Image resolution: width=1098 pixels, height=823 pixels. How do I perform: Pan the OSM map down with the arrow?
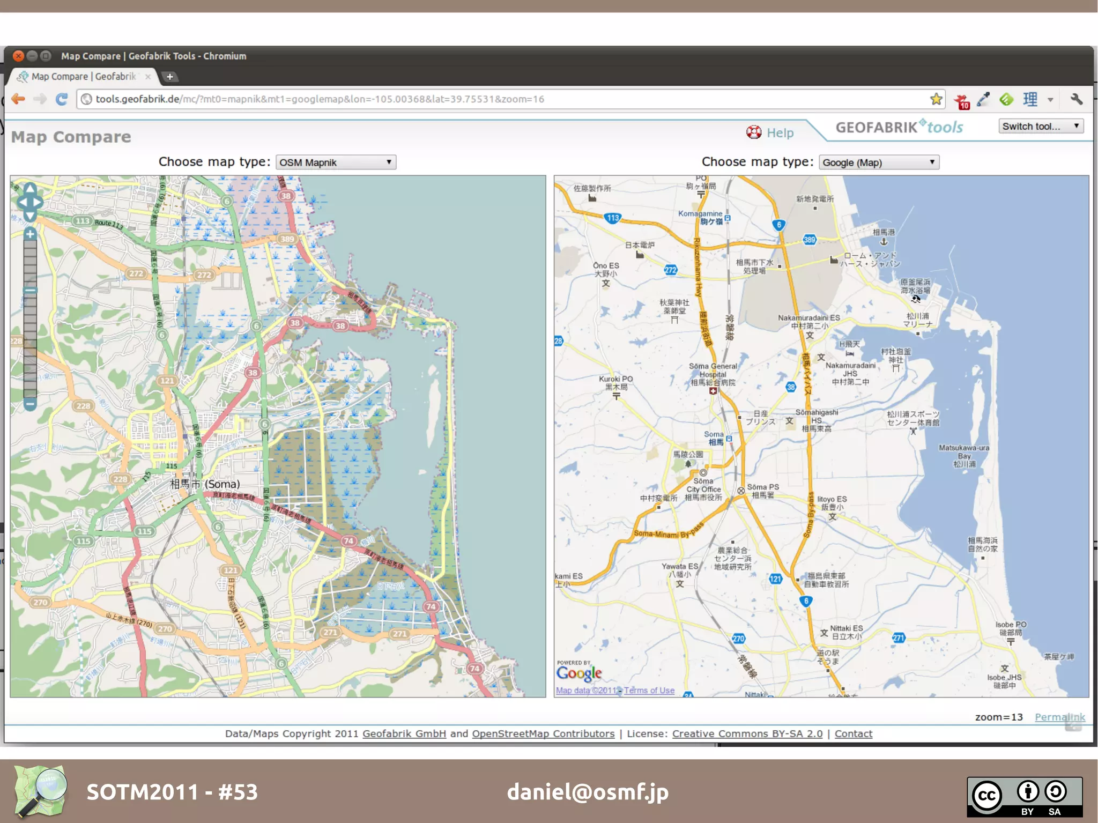pyautogui.click(x=30, y=216)
